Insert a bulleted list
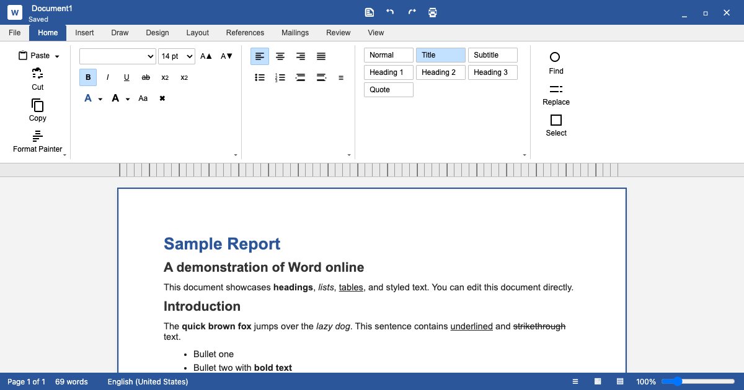744x390 pixels. coord(260,77)
